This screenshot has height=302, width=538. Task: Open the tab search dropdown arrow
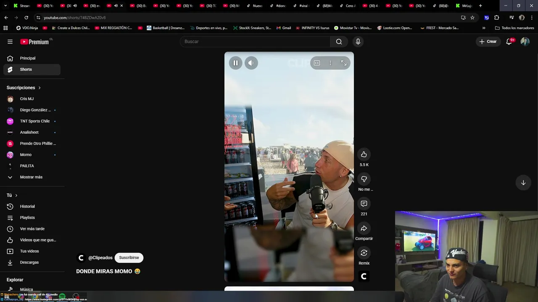point(5,6)
